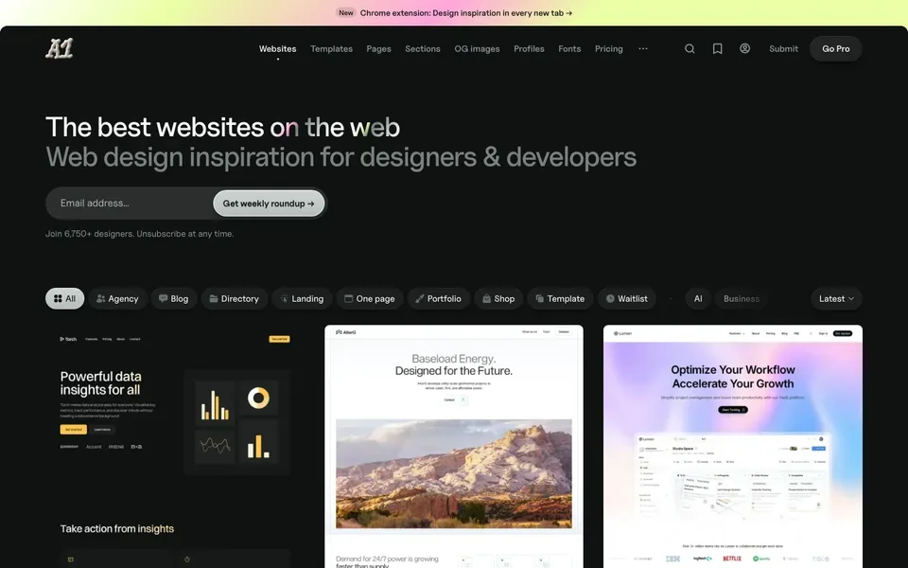The height and width of the screenshot is (568, 908).
Task: Filter by Business tag
Action: [x=742, y=298]
